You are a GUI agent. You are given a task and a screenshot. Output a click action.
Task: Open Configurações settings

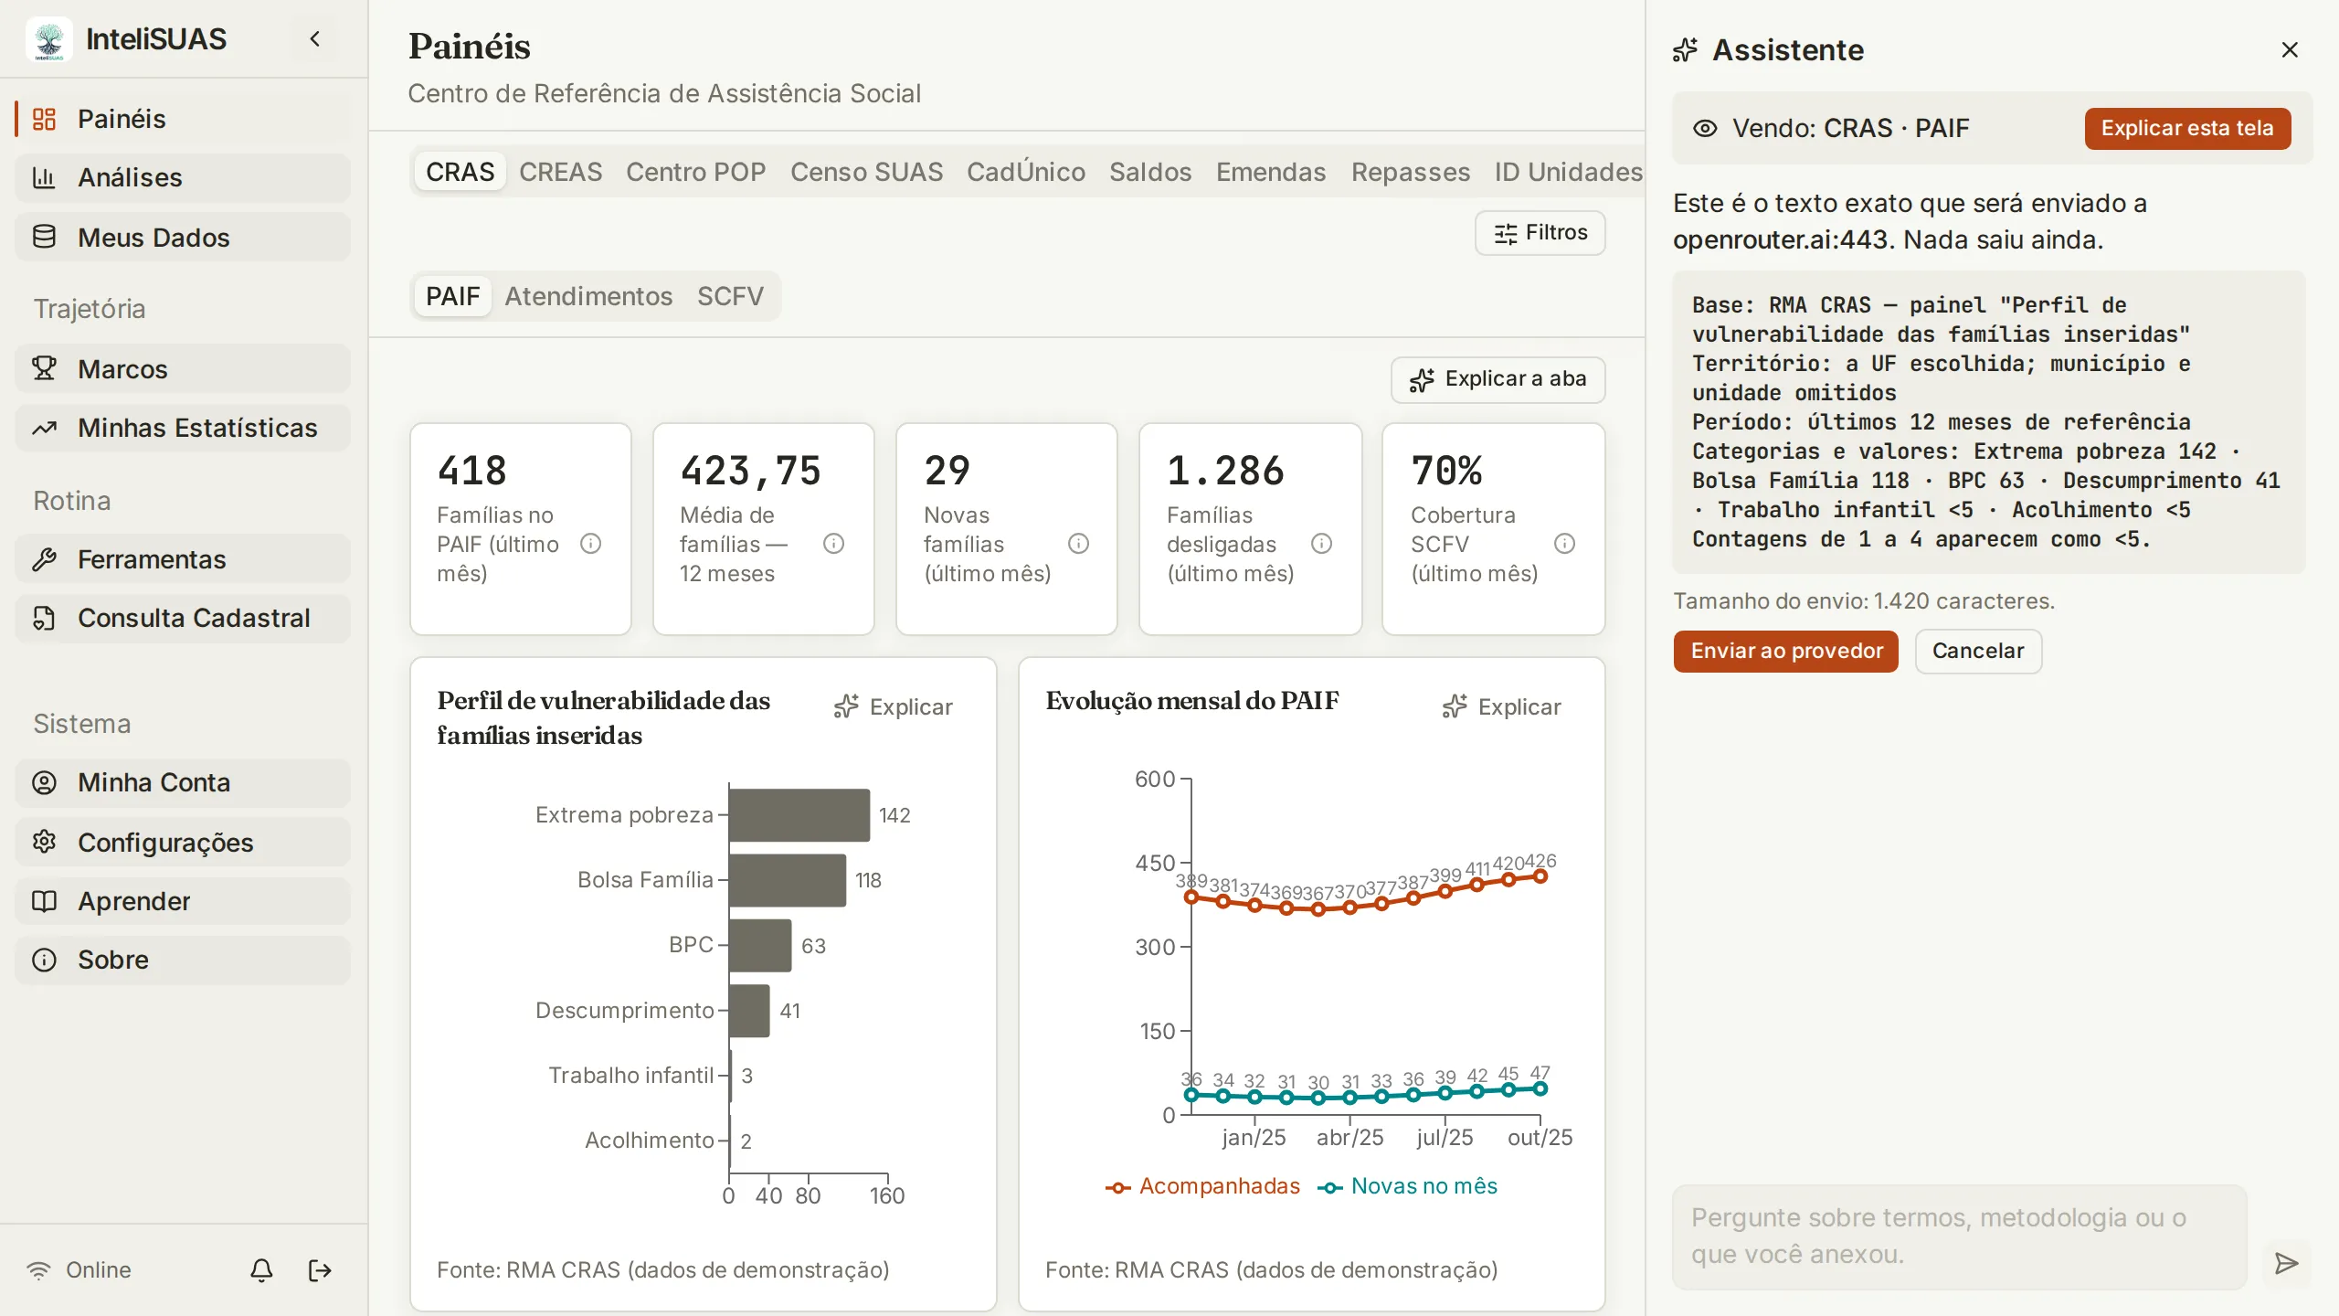click(183, 843)
